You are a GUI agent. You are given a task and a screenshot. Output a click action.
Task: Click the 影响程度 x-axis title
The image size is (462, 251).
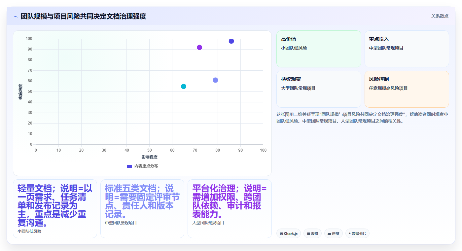pyautogui.click(x=149, y=157)
